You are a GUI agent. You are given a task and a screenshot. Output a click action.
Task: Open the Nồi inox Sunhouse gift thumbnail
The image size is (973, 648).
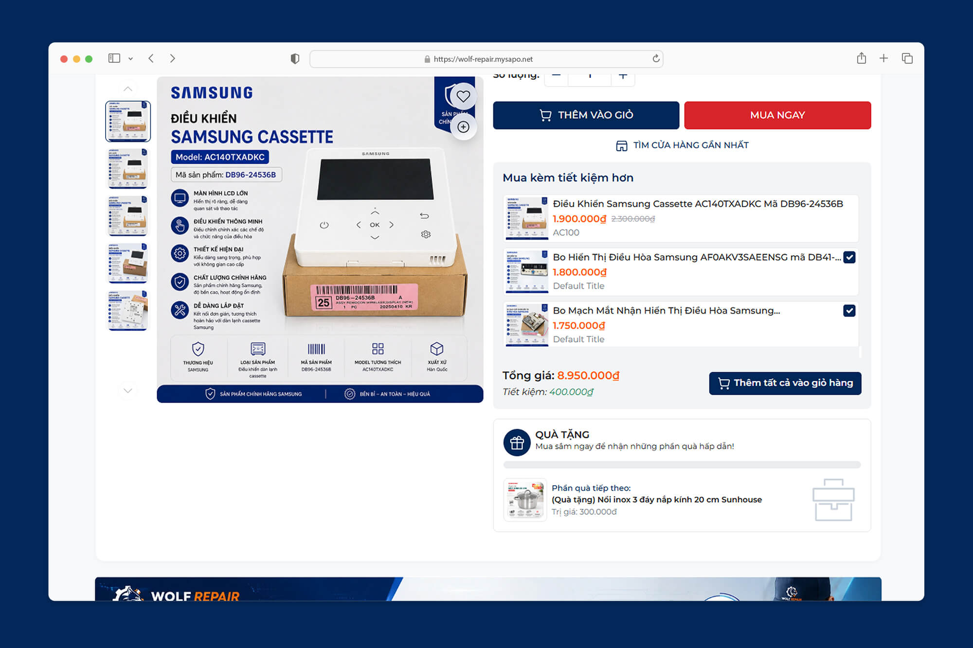pos(525,500)
